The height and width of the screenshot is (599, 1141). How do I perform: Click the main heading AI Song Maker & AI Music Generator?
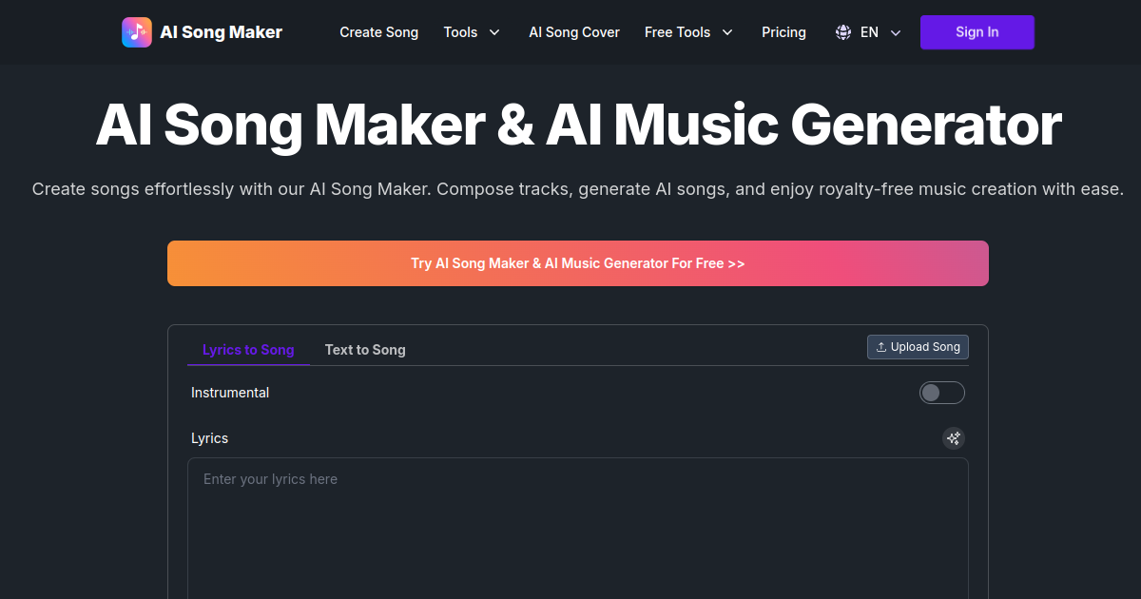pos(578,125)
